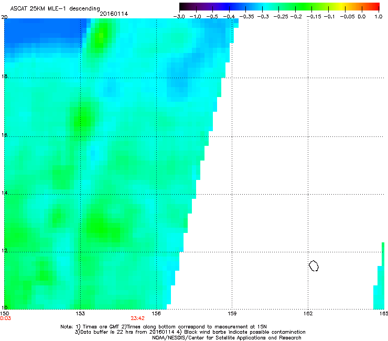Click the color bar label -0.1
This screenshot has width=388, height=341.
coord(329,17)
